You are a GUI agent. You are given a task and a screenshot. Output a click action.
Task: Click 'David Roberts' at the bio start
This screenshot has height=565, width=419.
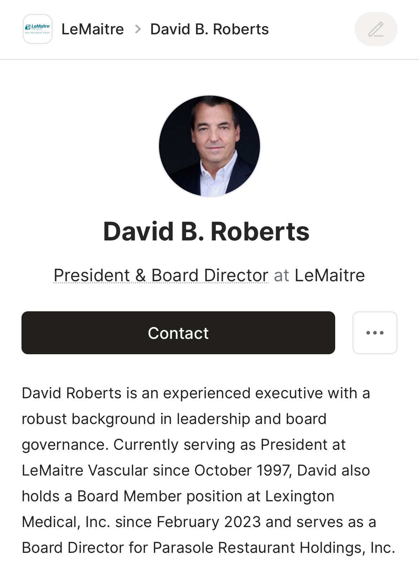coord(72,393)
